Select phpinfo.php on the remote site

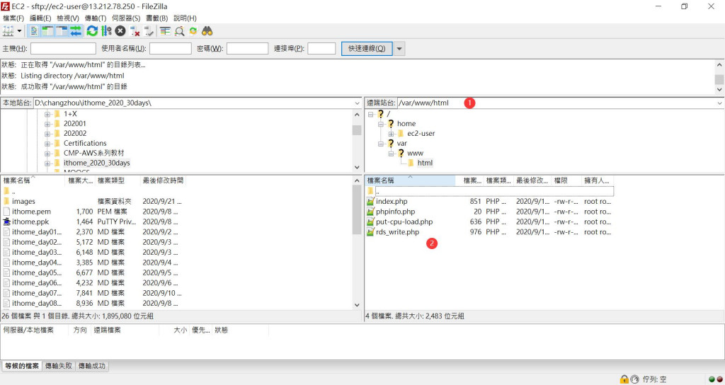[395, 212]
